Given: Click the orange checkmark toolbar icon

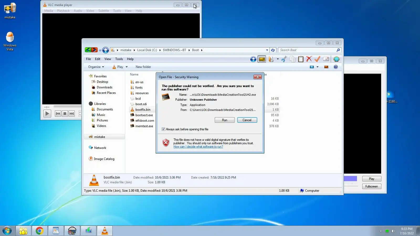Looking at the screenshot, I should tap(317, 59).
